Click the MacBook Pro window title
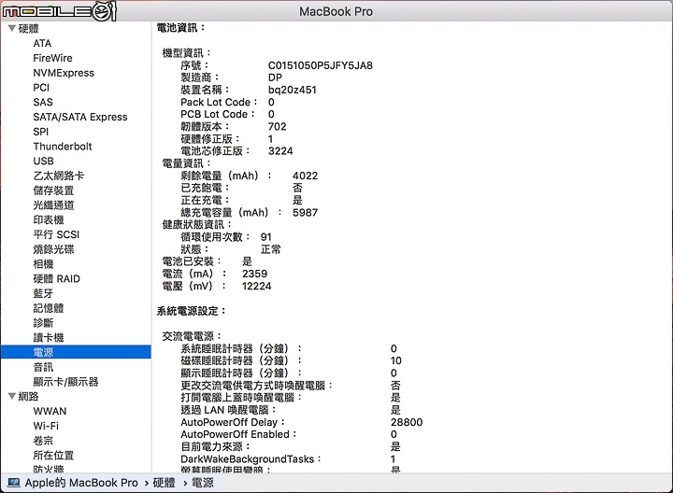 pos(336,11)
